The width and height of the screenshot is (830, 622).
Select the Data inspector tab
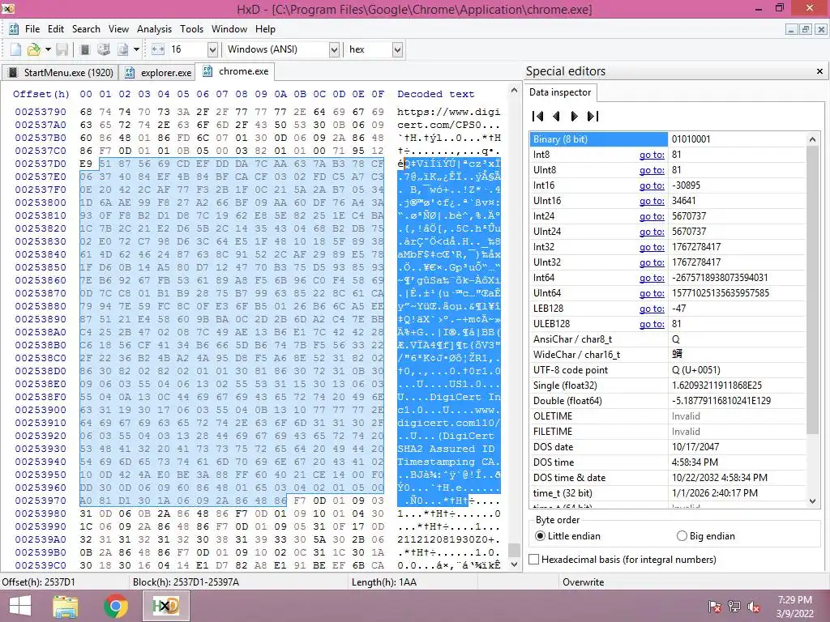coord(560,92)
